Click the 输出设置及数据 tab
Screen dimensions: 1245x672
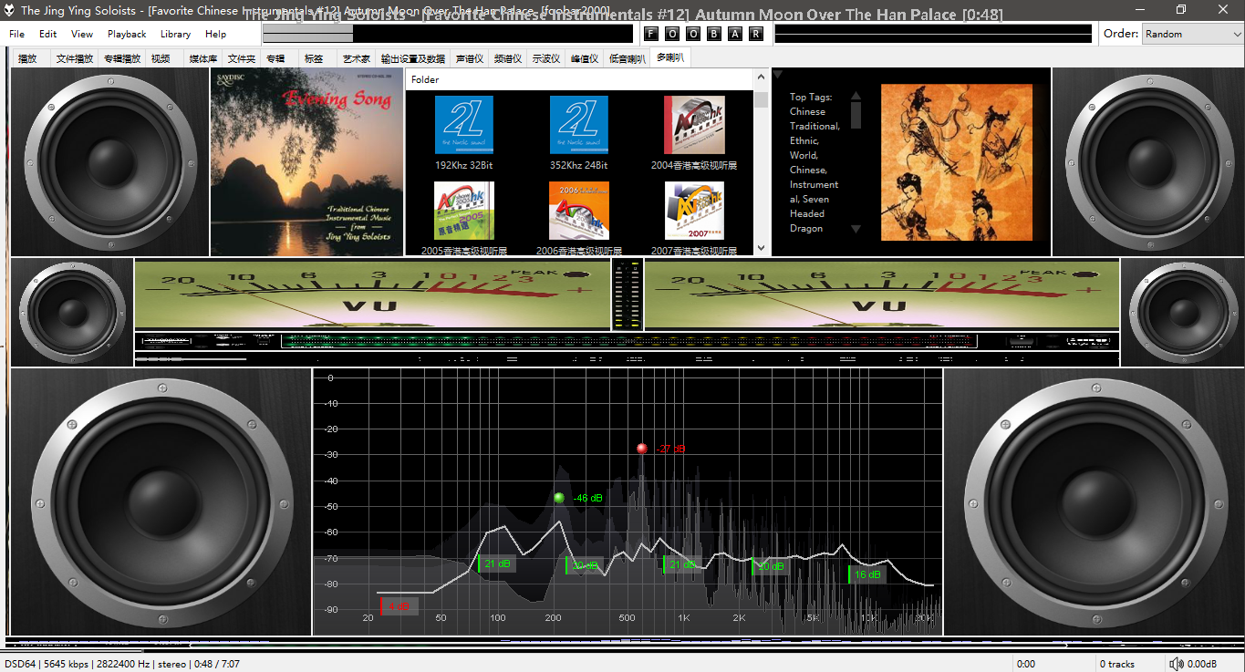tap(412, 58)
